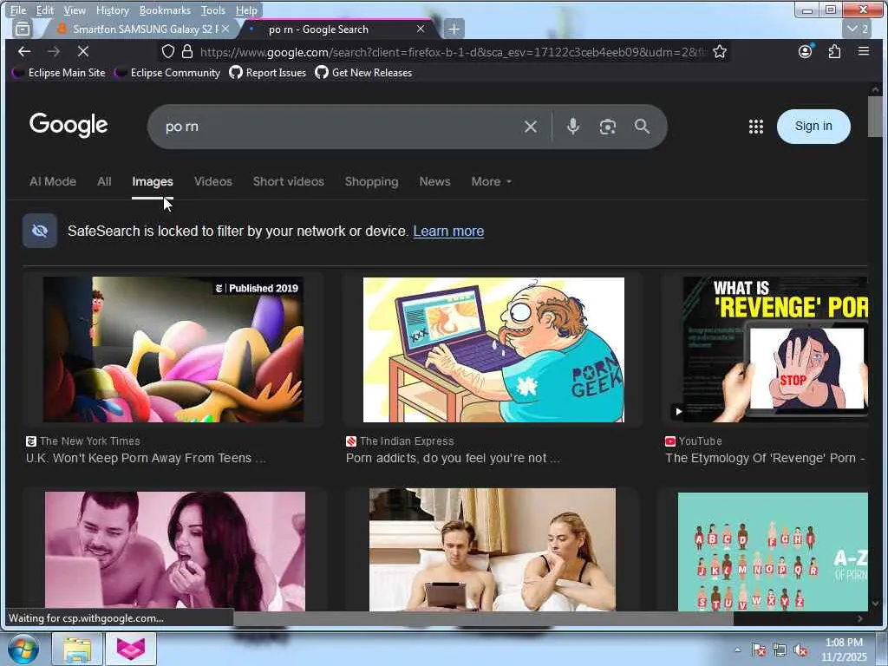This screenshot has width=888, height=666.
Task: Open the File menu
Action: click(18, 10)
